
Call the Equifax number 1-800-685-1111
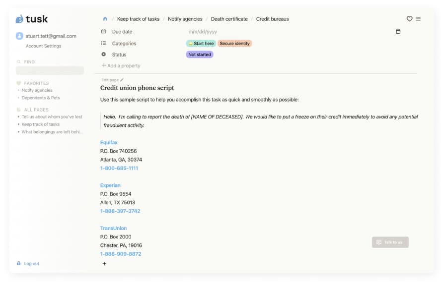pyautogui.click(x=119, y=168)
